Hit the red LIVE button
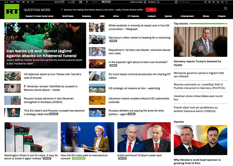This screenshot has width=233, height=166. 151,10
